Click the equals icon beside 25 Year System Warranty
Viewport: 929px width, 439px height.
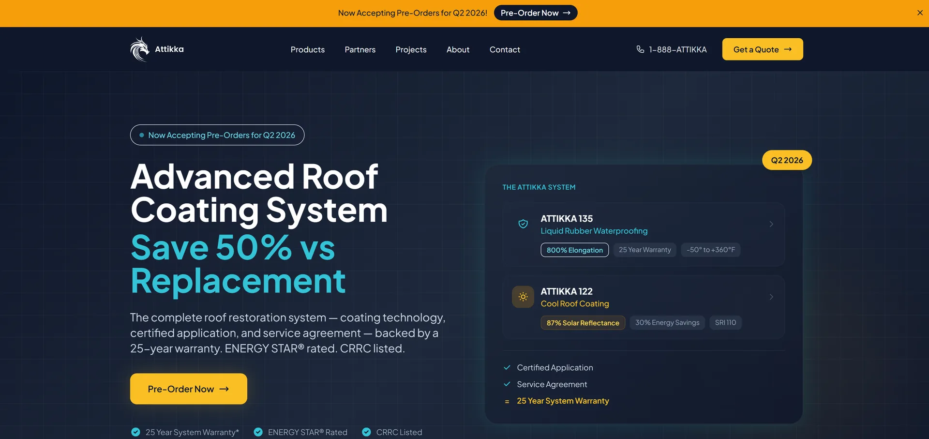point(507,401)
